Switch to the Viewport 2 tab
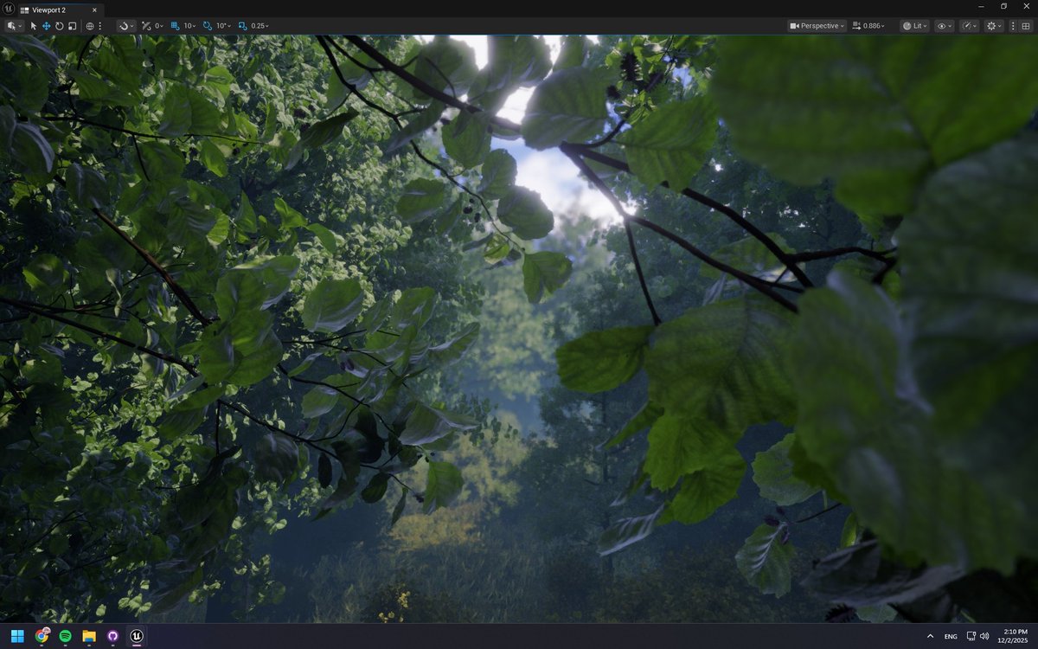The width and height of the screenshot is (1038, 649). pos(52,10)
